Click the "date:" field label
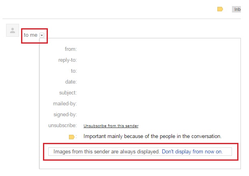249x176 pixels. (x=71, y=82)
